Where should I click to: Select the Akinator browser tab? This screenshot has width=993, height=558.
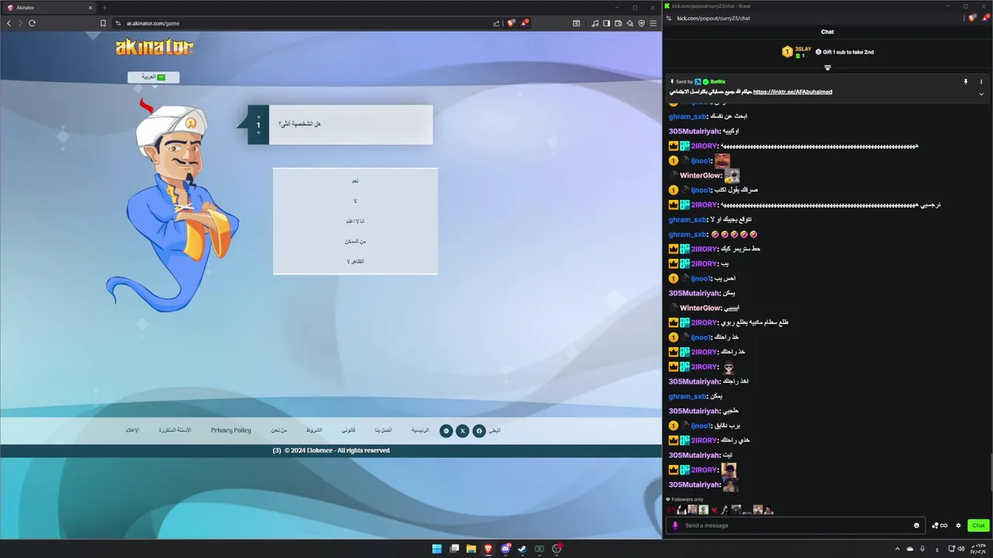(x=50, y=8)
